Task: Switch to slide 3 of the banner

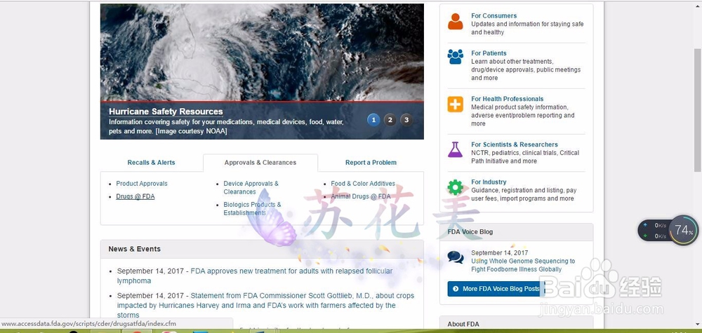Action: point(406,120)
